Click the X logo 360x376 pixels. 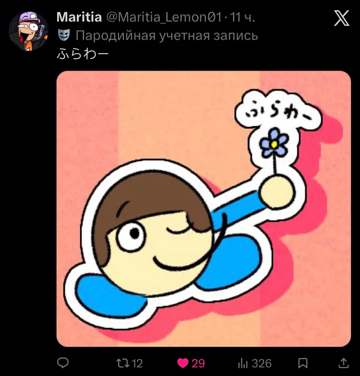341,18
